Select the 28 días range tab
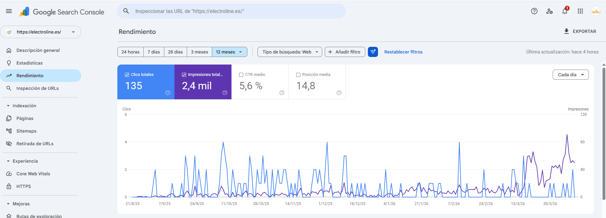 pos(175,52)
